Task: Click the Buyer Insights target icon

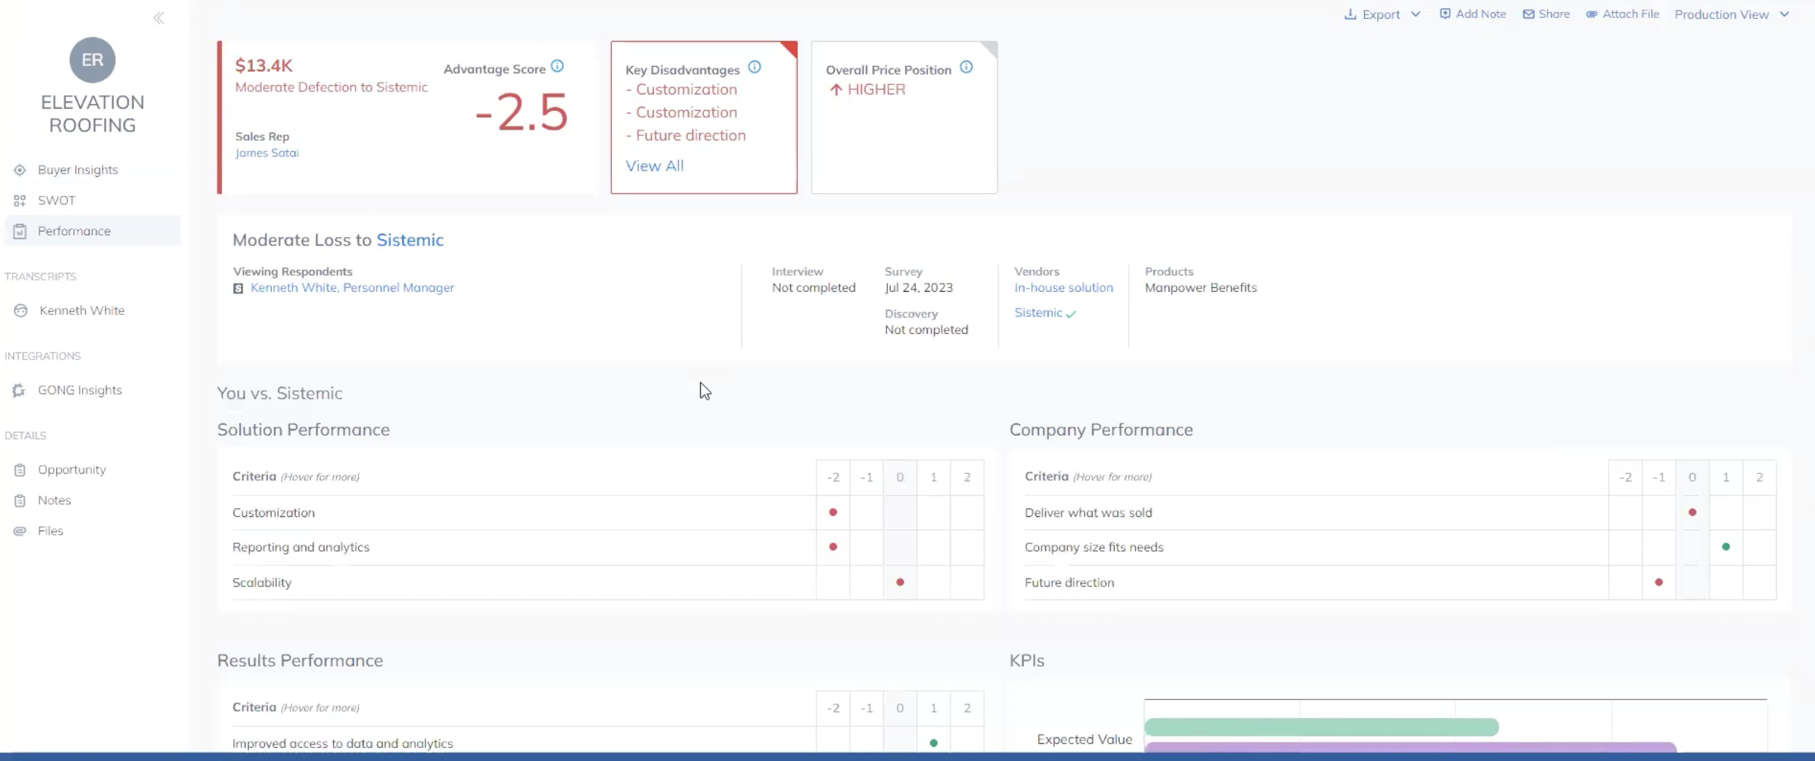Action: [20, 170]
